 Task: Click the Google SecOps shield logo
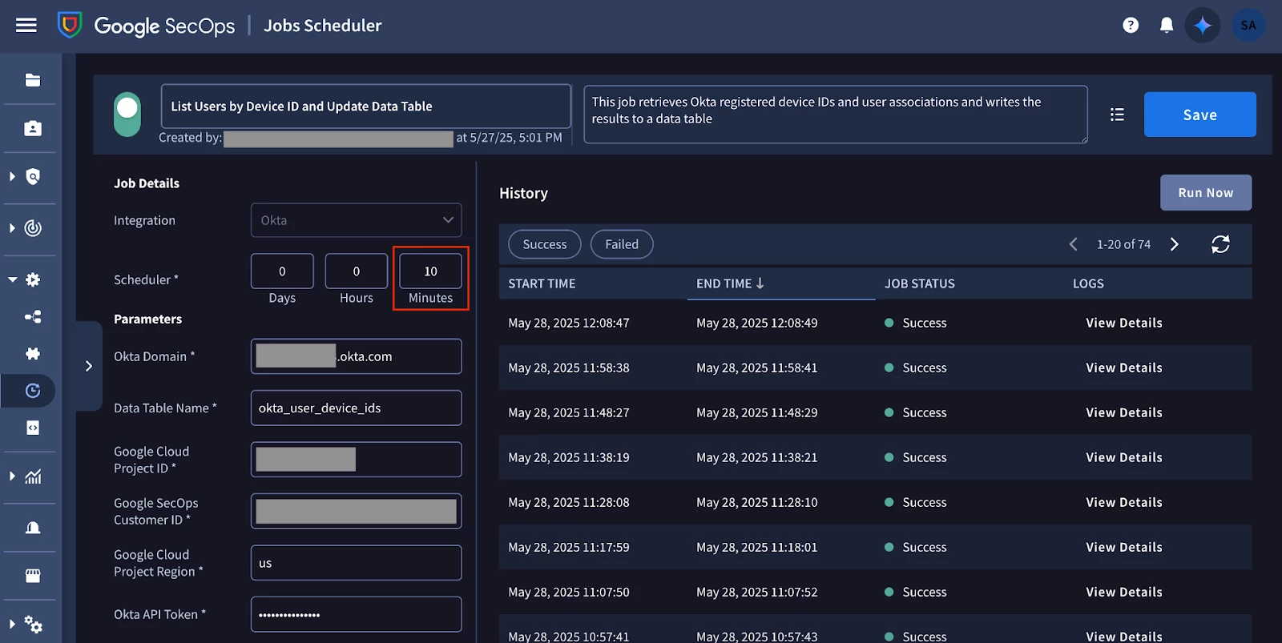(x=70, y=26)
